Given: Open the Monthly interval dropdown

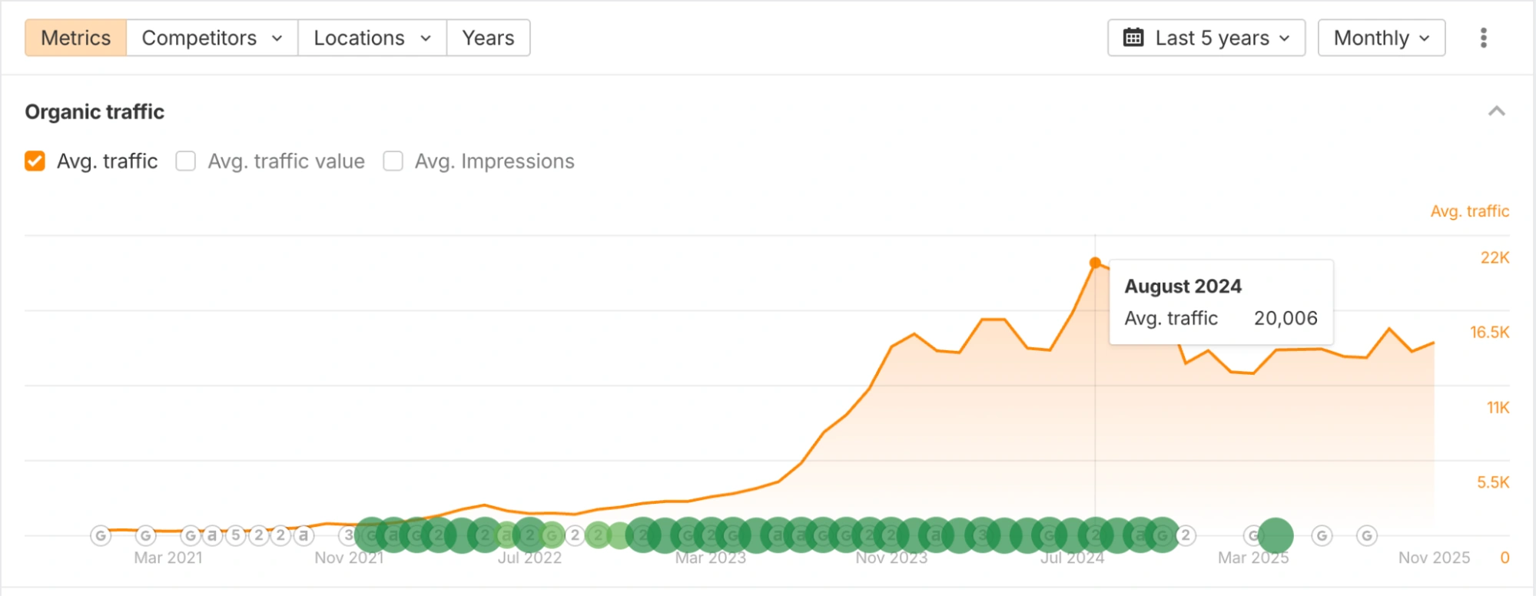Looking at the screenshot, I should (x=1381, y=38).
